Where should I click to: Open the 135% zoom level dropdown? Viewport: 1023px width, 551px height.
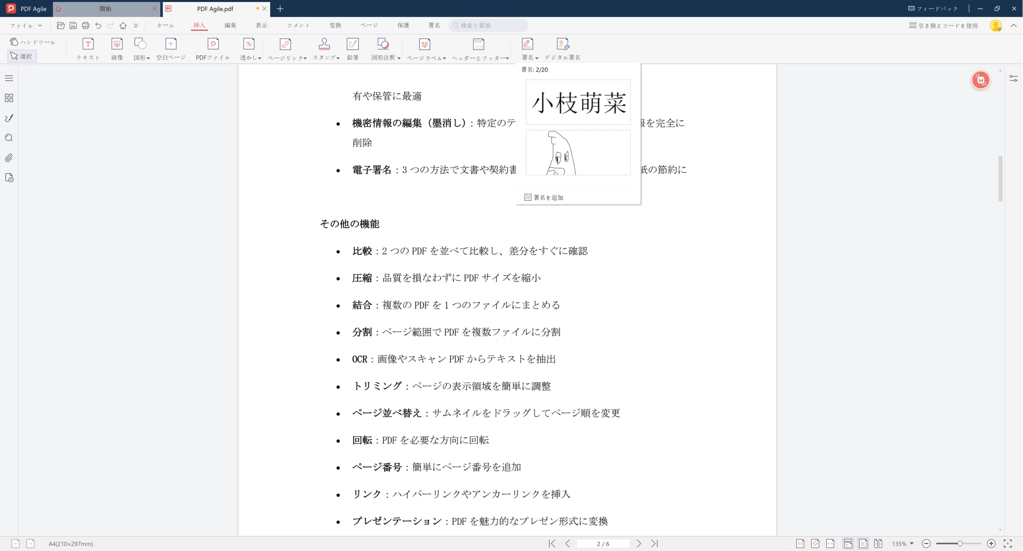(902, 543)
